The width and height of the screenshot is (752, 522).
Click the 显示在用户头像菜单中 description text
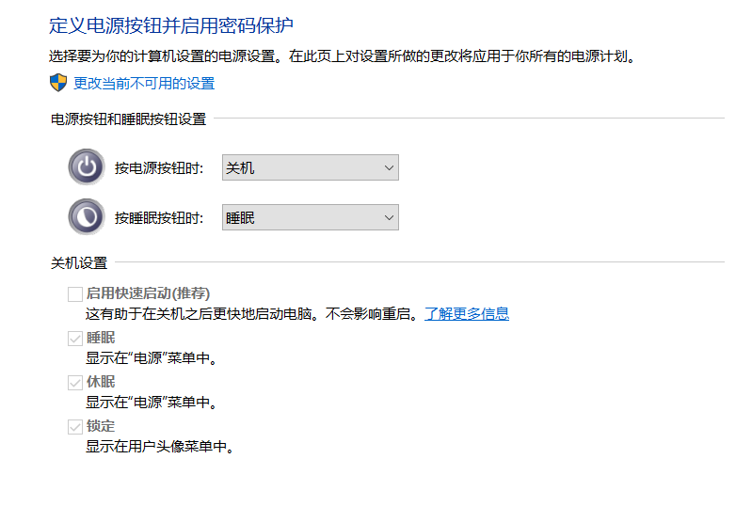(159, 447)
